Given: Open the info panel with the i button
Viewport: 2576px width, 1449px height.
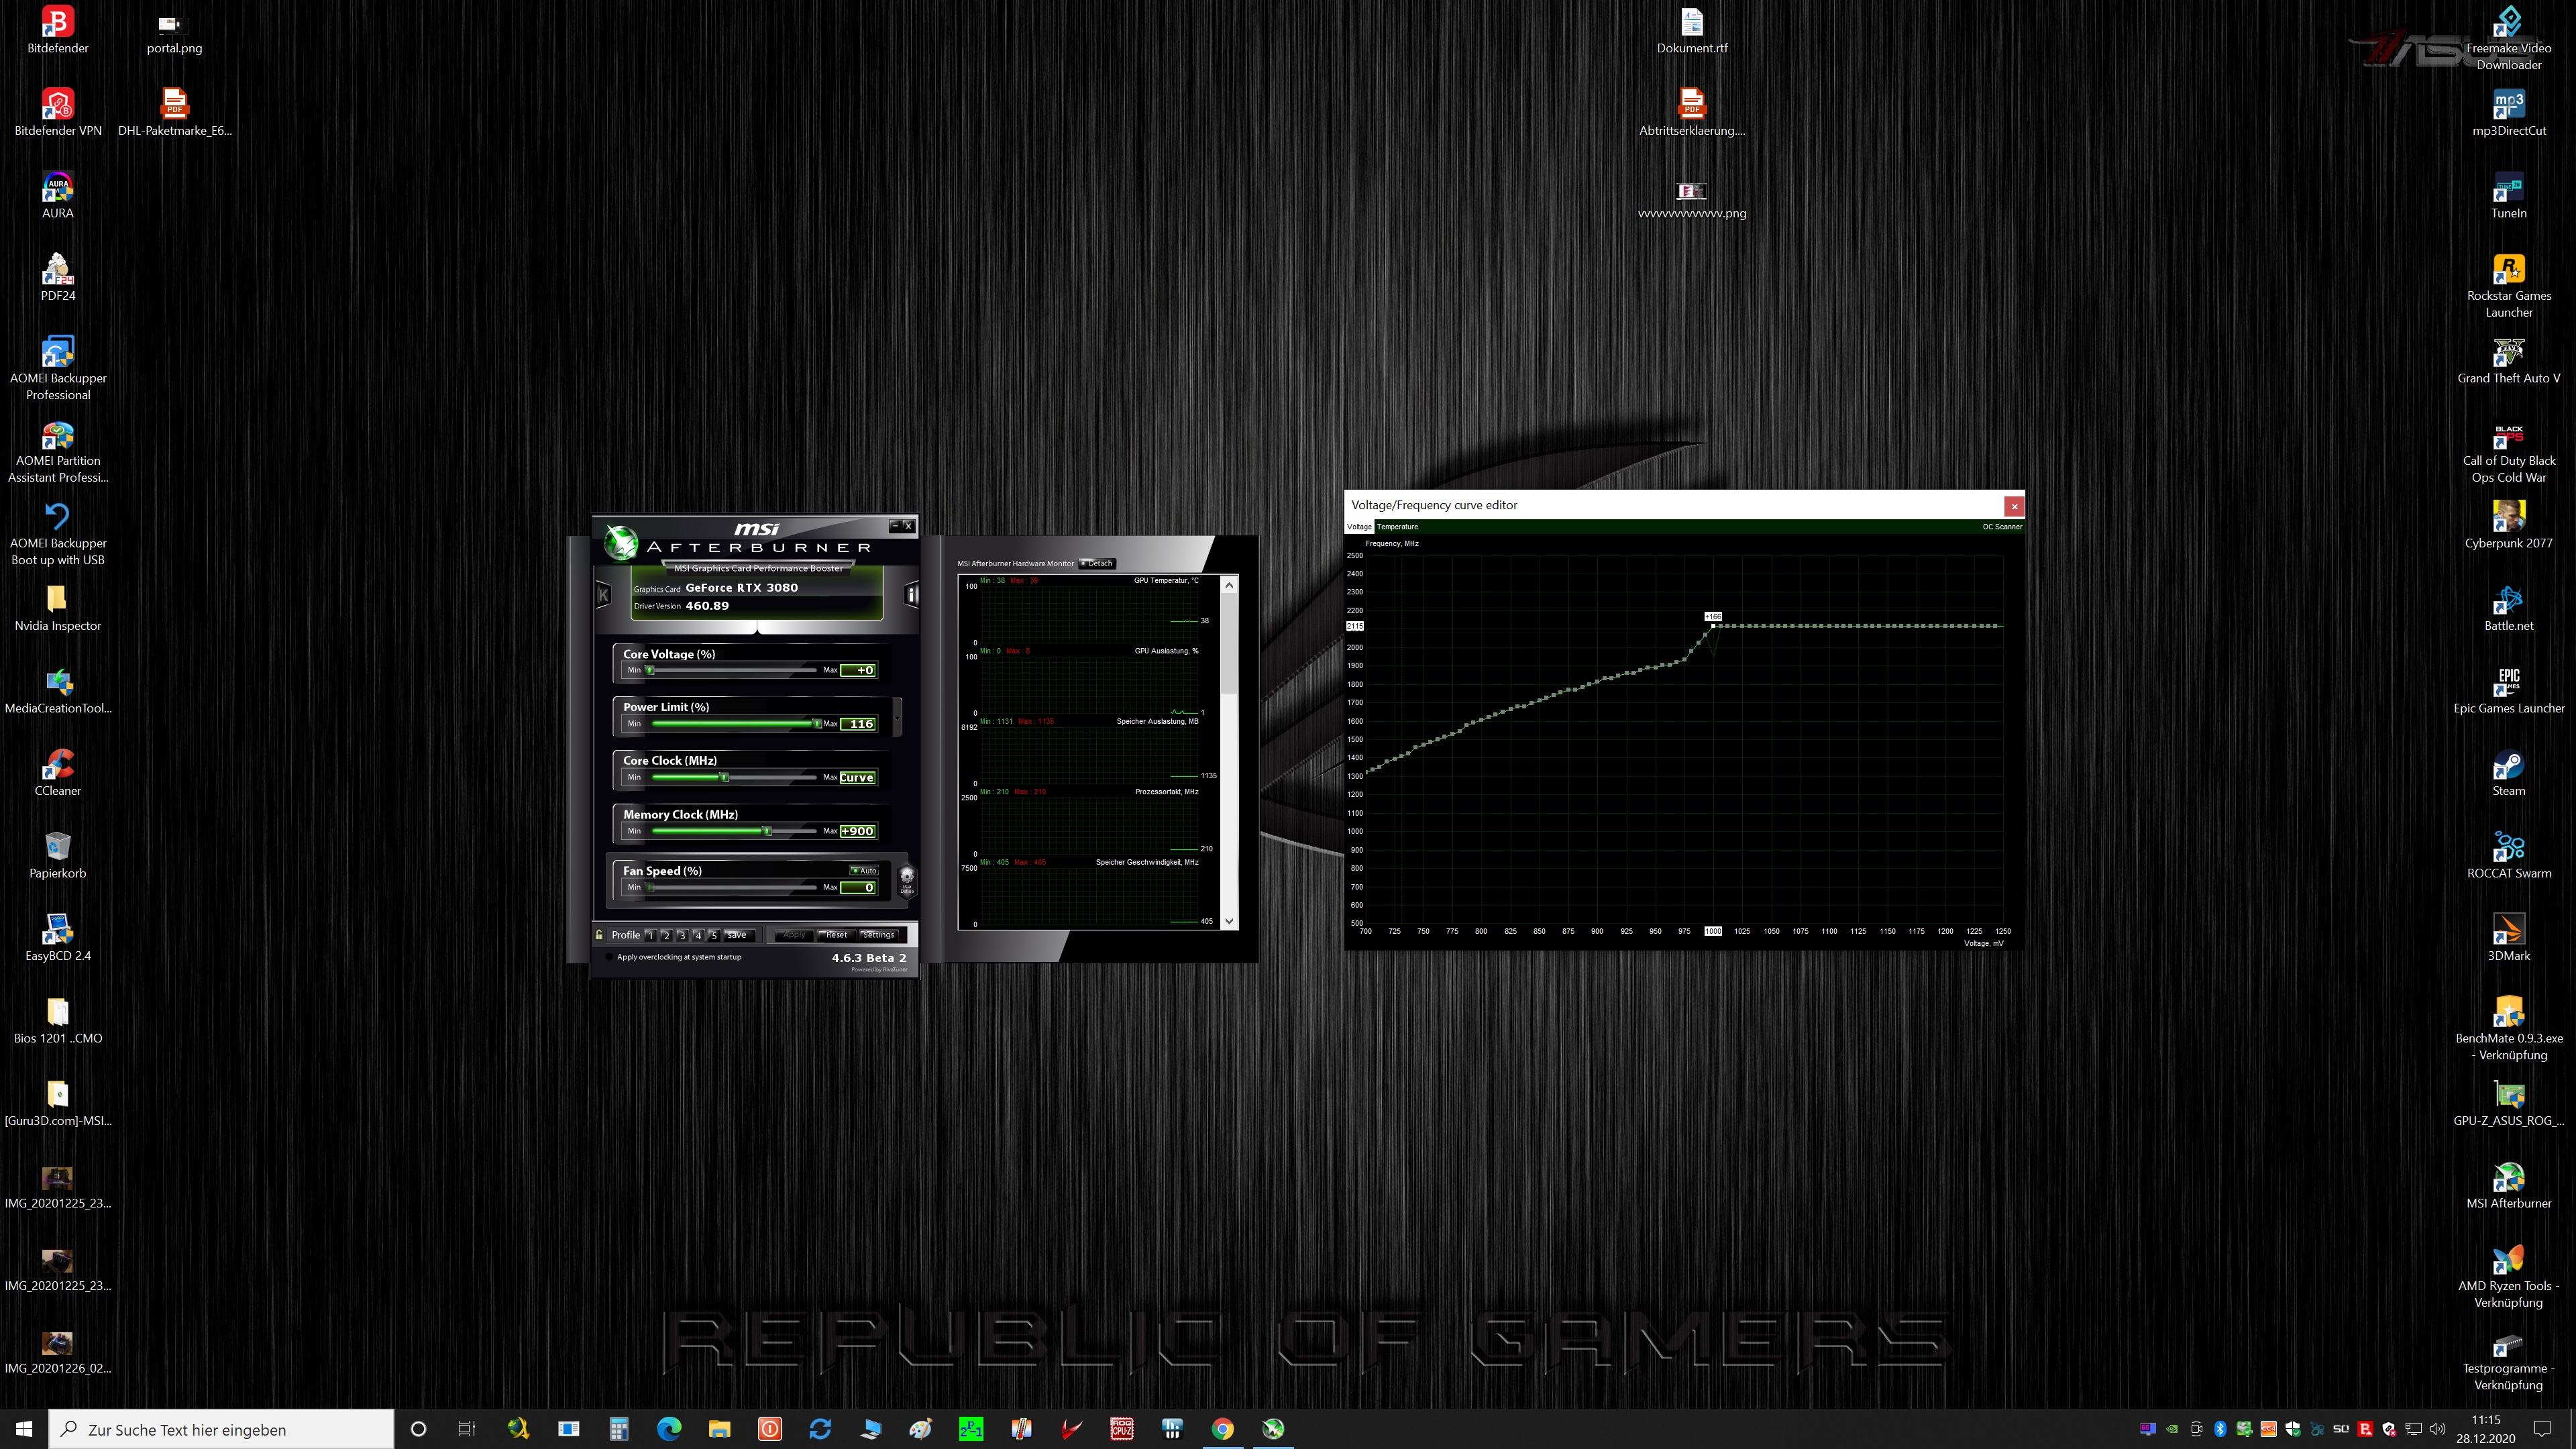Looking at the screenshot, I should click(x=911, y=595).
